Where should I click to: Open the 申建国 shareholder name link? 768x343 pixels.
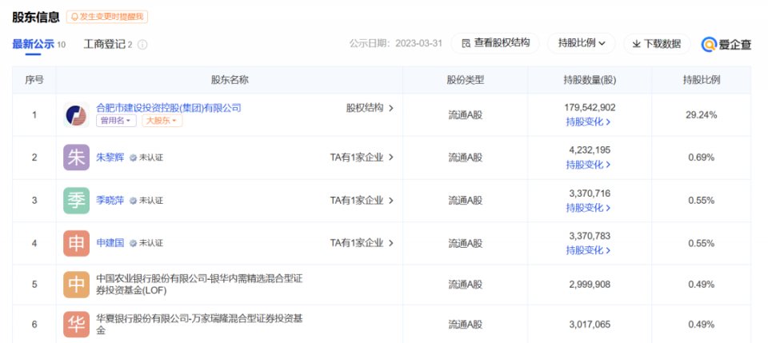pos(110,243)
